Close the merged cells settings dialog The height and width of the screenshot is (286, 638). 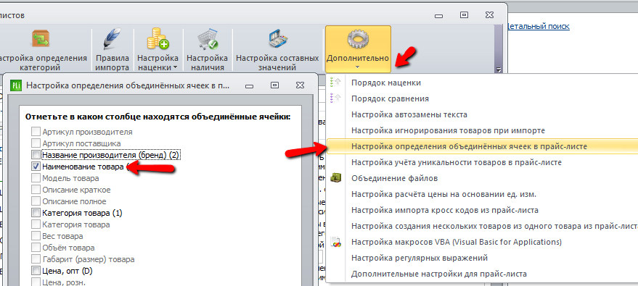coord(300,85)
